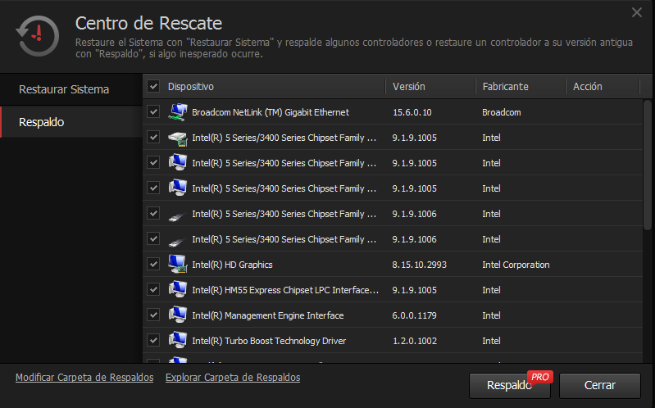Screen dimensions: 655x408
Task: Click the Centro de Rescate clock icon
Action: 38,36
